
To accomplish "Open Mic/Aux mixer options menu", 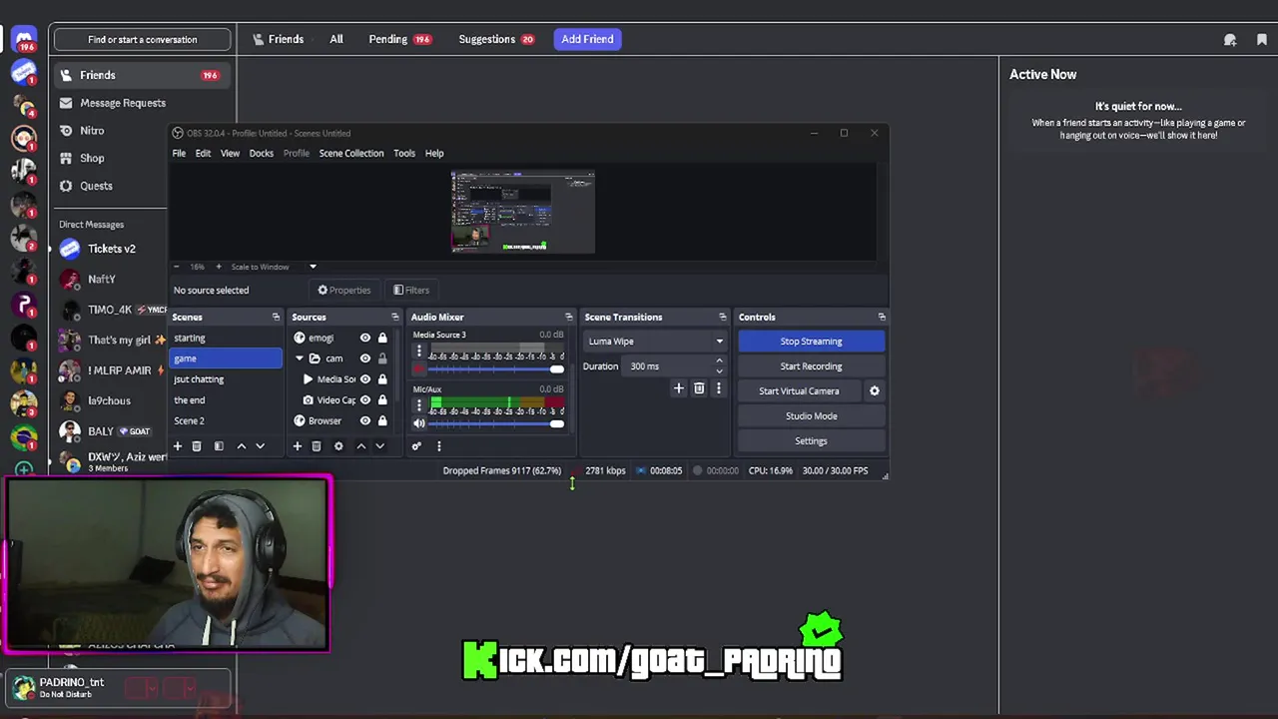I will (x=418, y=405).
